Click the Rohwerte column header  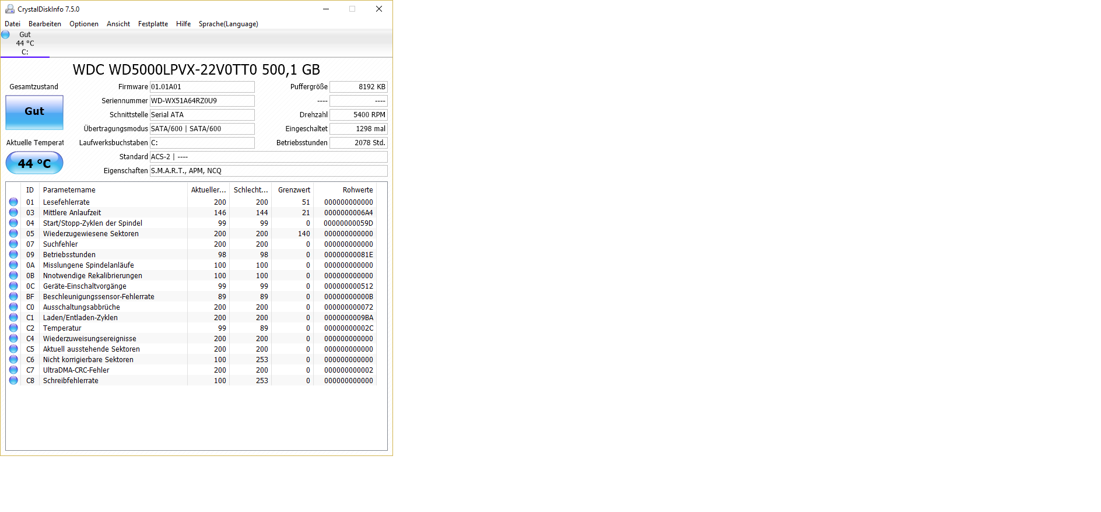345,190
